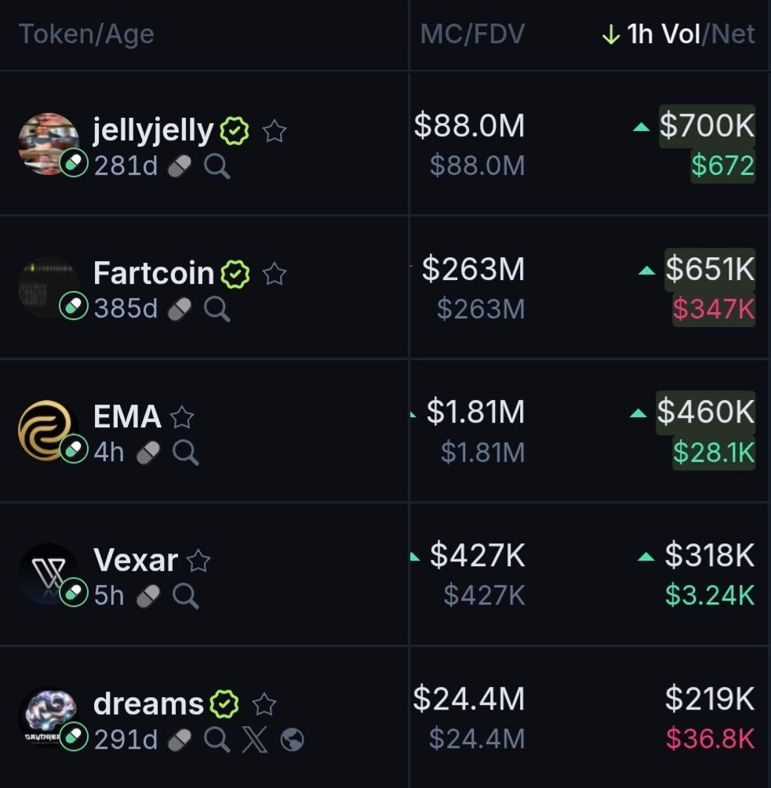Sort by Token/Age column header
The height and width of the screenshot is (788, 771).
(86, 34)
